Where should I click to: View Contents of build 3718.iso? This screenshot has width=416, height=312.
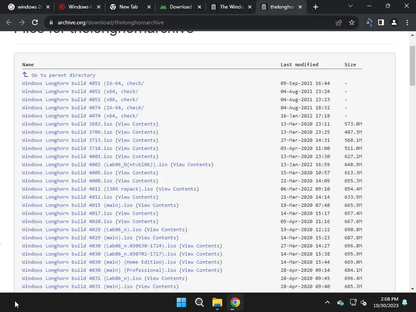pos(136,148)
